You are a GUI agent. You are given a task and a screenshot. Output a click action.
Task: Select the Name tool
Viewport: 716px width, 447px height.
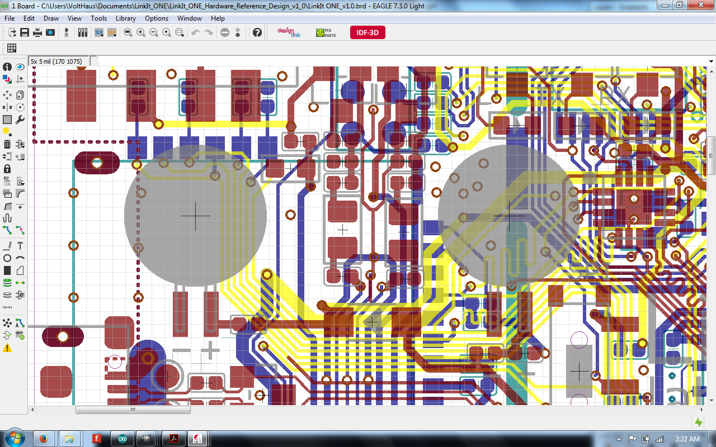[x=7, y=181]
